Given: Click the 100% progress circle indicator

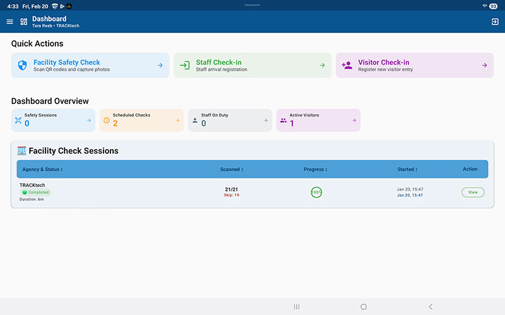Looking at the screenshot, I should [x=316, y=192].
